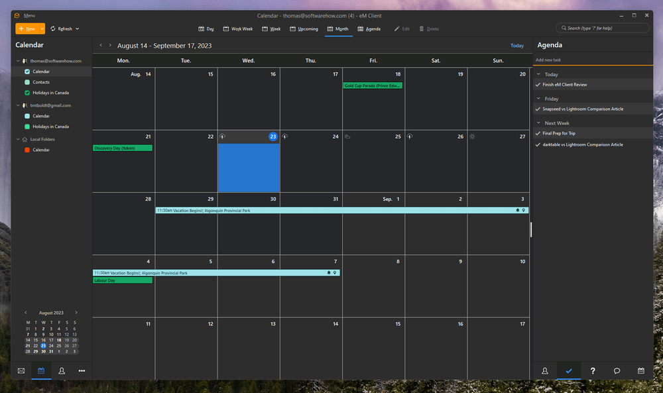Click the Today link
663x393 pixels.
[x=517, y=46]
